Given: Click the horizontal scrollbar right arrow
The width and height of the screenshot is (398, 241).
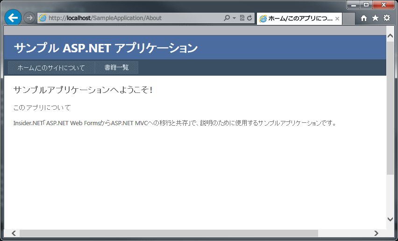Looking at the screenshot, I should pos(376,233).
